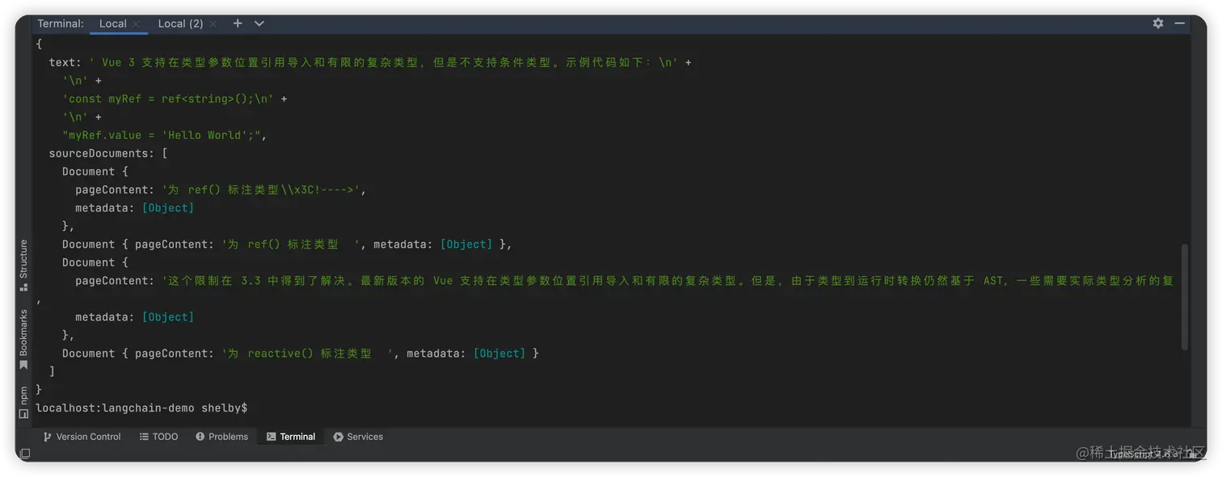Click the text 'sourceDocuments: ['

point(108,153)
